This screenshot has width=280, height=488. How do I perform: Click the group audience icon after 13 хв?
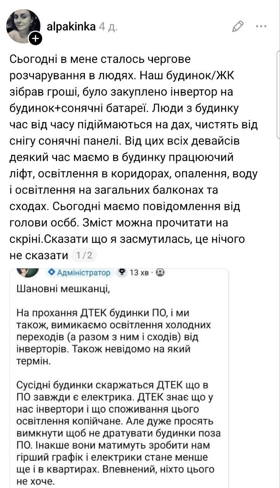(x=161, y=273)
